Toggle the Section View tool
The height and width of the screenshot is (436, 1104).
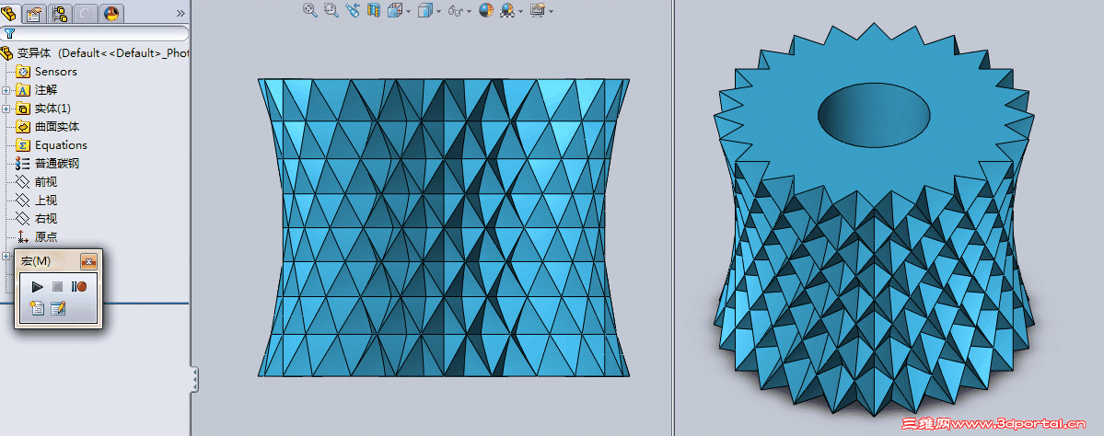(x=374, y=10)
